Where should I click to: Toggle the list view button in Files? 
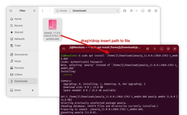[131, 11]
